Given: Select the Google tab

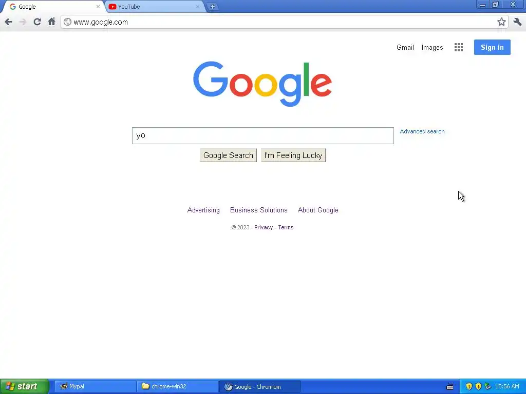Looking at the screenshot, I should pyautogui.click(x=53, y=7).
